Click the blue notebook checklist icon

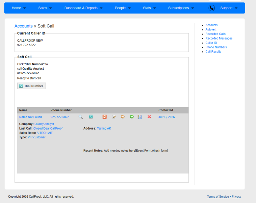pyautogui.click(x=140, y=117)
